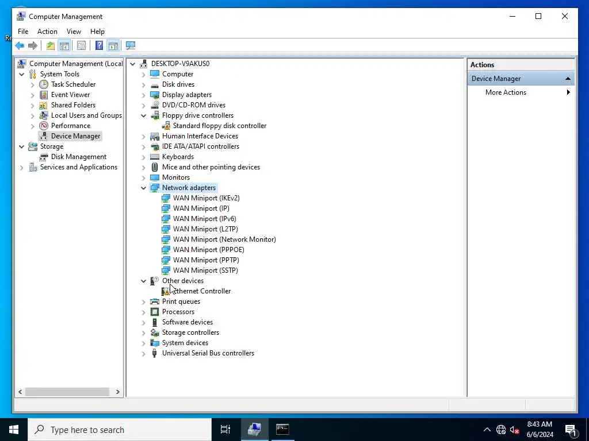Collapse the Network adapters category
Screen dimensions: 589x441
click(143, 188)
